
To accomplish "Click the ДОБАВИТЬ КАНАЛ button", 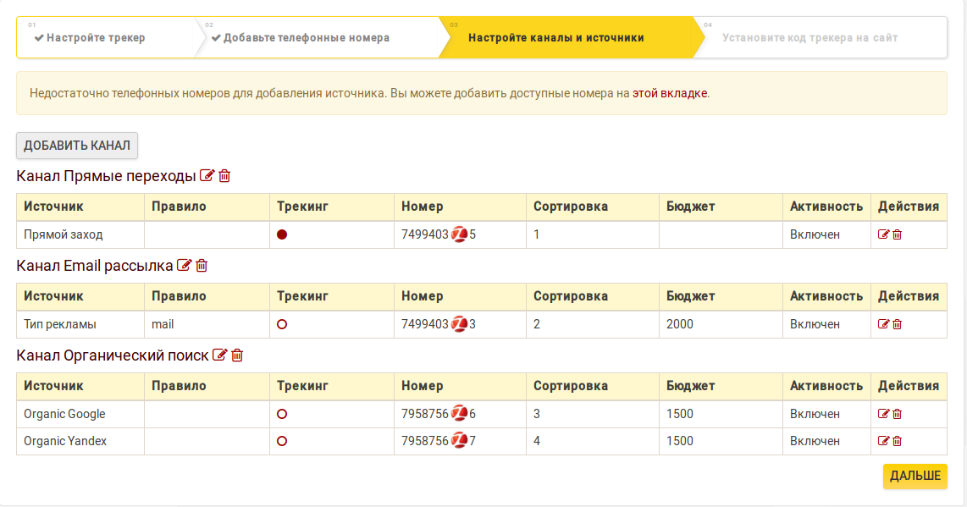I will (x=77, y=146).
